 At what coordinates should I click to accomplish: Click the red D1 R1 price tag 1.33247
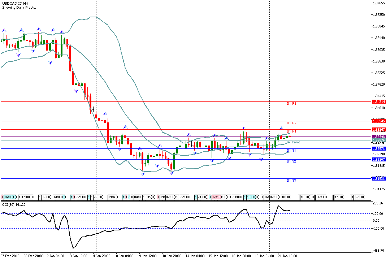[x=379, y=130]
